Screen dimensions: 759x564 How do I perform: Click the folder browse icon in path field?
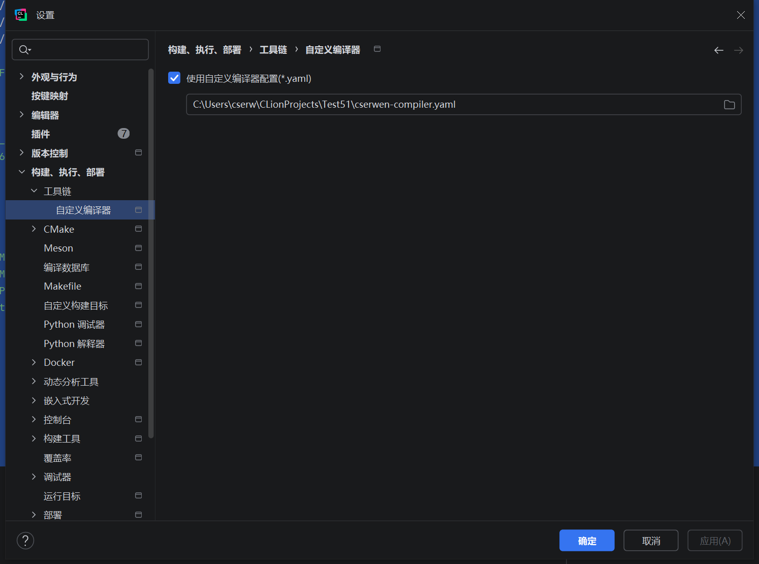click(x=729, y=105)
